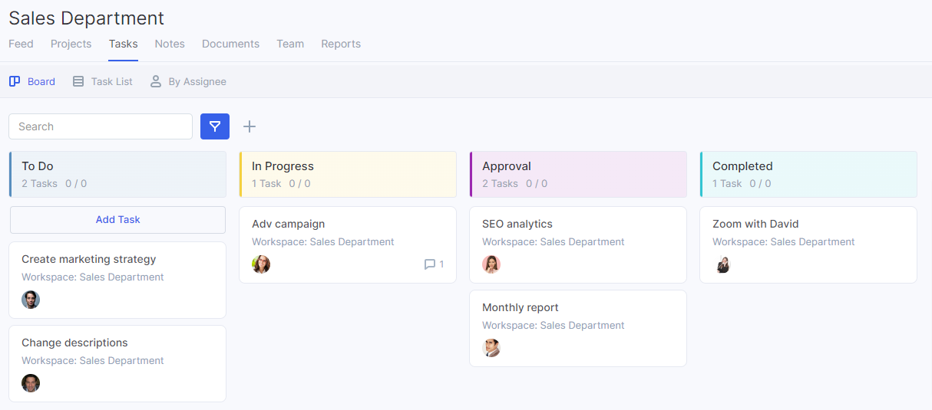This screenshot has height=410, width=932.
Task: Open the Monthly report task
Action: pos(578,328)
